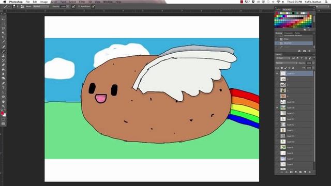Viewport: 331px width, 186px height.
Task: Select the Zoom tool
Action: click(3, 106)
